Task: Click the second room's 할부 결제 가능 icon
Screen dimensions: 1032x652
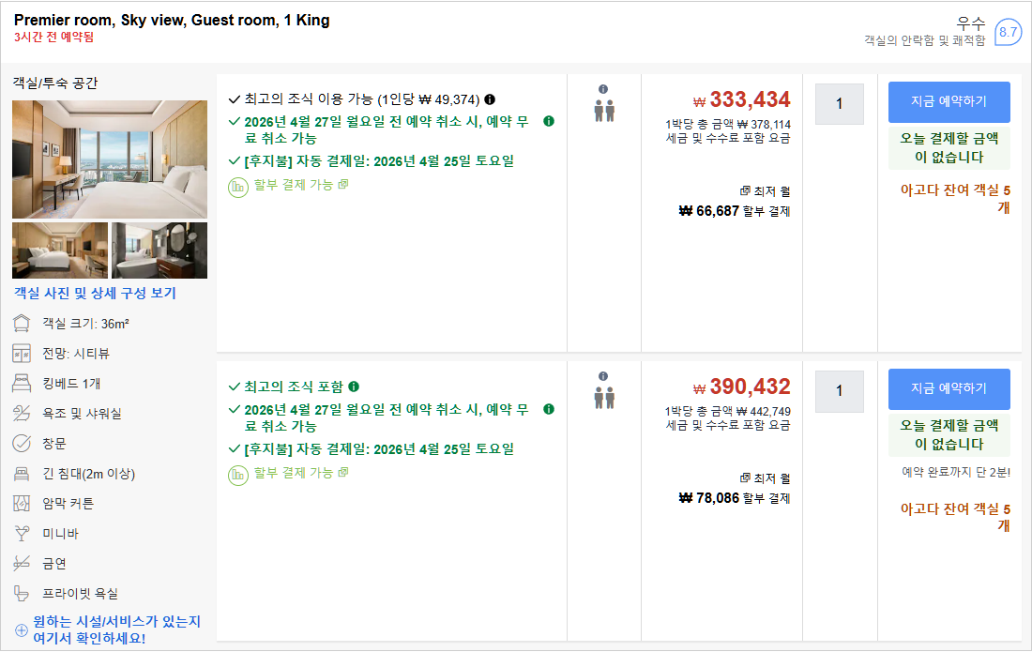Action: pos(238,474)
